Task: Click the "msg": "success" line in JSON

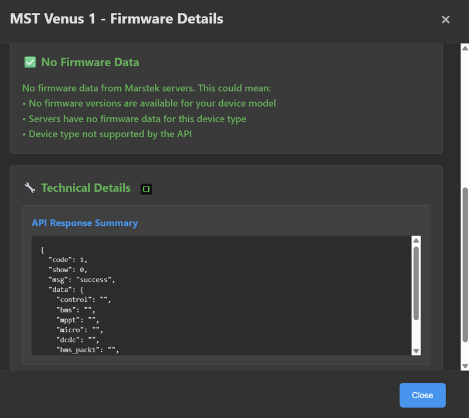Action: [x=81, y=279]
